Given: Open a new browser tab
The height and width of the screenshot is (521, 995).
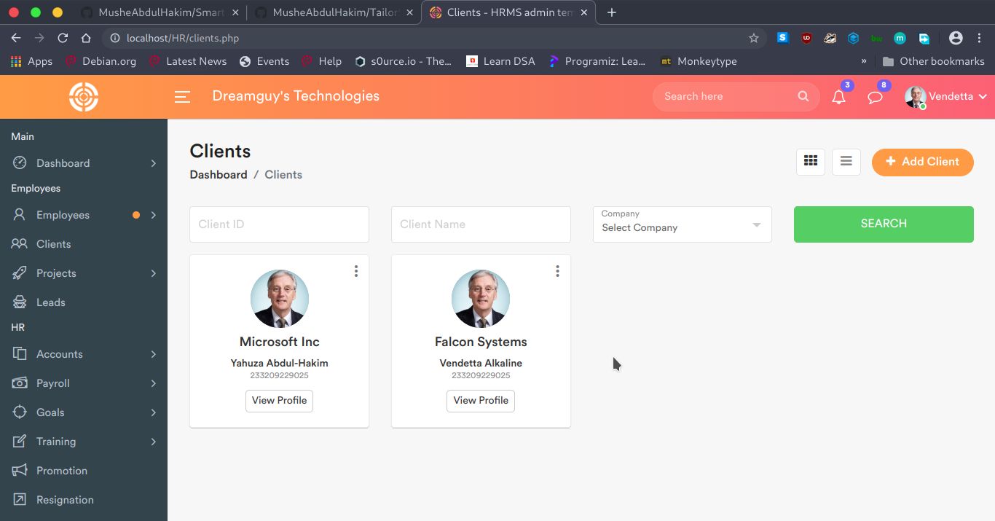Looking at the screenshot, I should point(612,12).
